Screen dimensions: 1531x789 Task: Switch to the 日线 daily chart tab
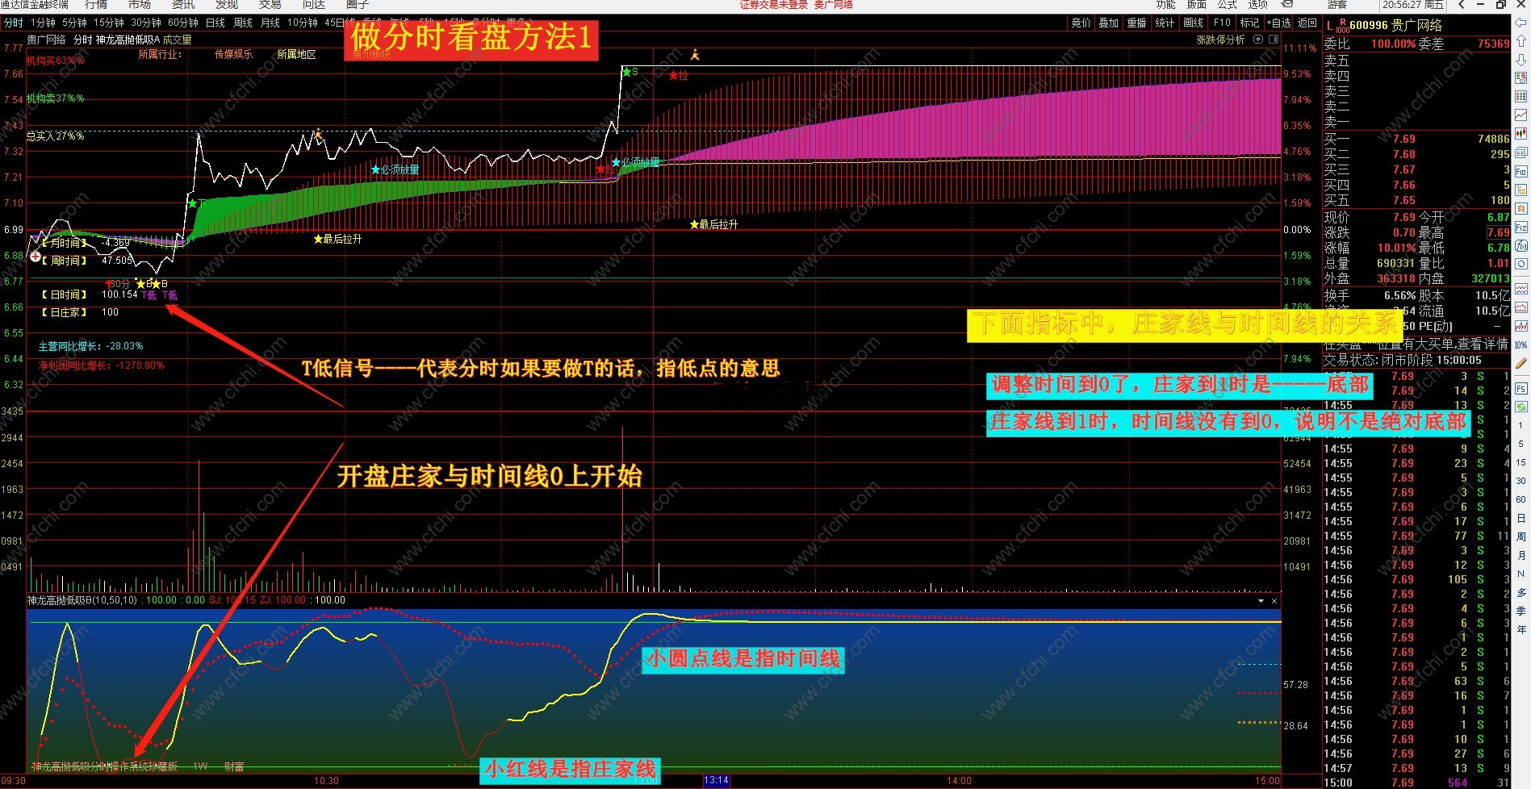click(x=215, y=23)
